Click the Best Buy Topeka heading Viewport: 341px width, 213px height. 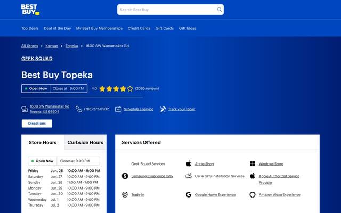pyautogui.click(x=57, y=75)
